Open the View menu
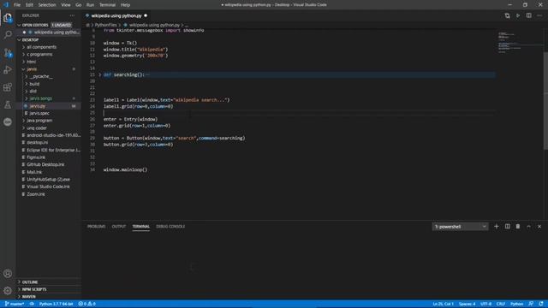The image size is (548, 308). [66, 5]
